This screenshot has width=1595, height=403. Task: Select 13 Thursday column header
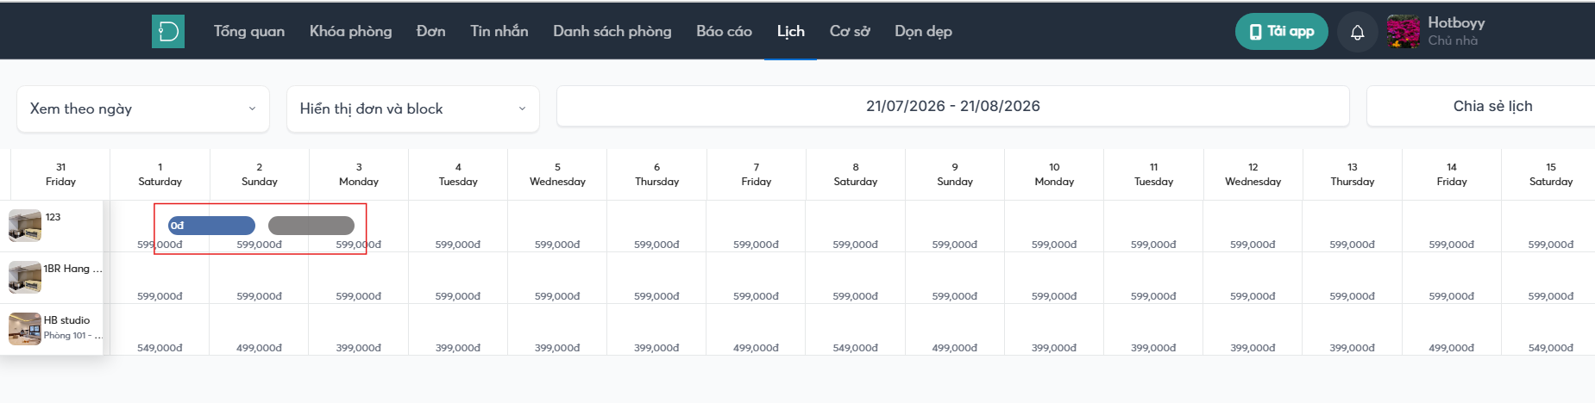pyautogui.click(x=1353, y=174)
